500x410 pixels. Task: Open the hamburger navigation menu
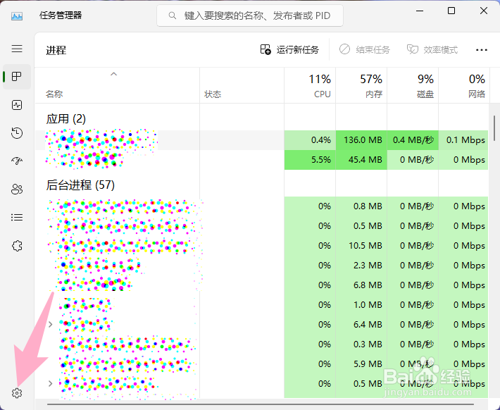click(x=17, y=49)
